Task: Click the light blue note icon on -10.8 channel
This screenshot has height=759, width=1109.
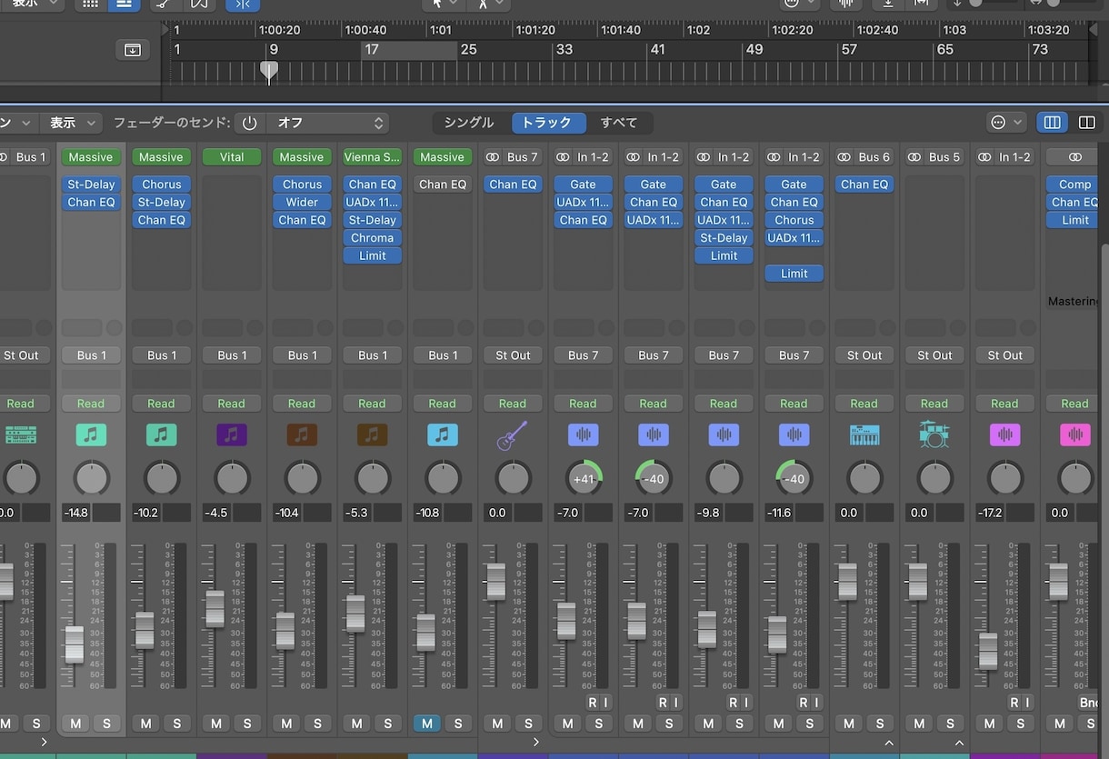Action: click(443, 435)
